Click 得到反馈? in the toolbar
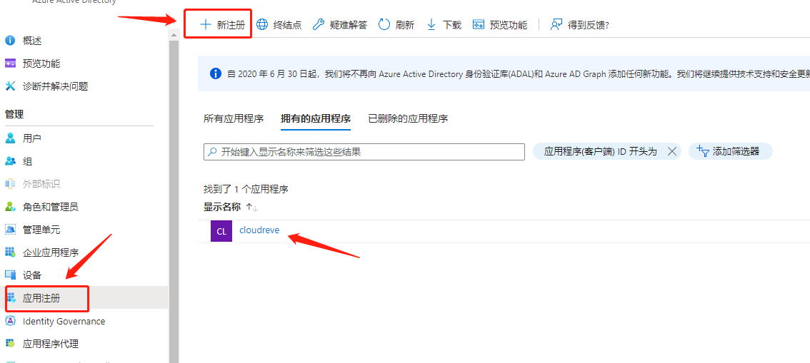810x363 pixels. [x=588, y=25]
